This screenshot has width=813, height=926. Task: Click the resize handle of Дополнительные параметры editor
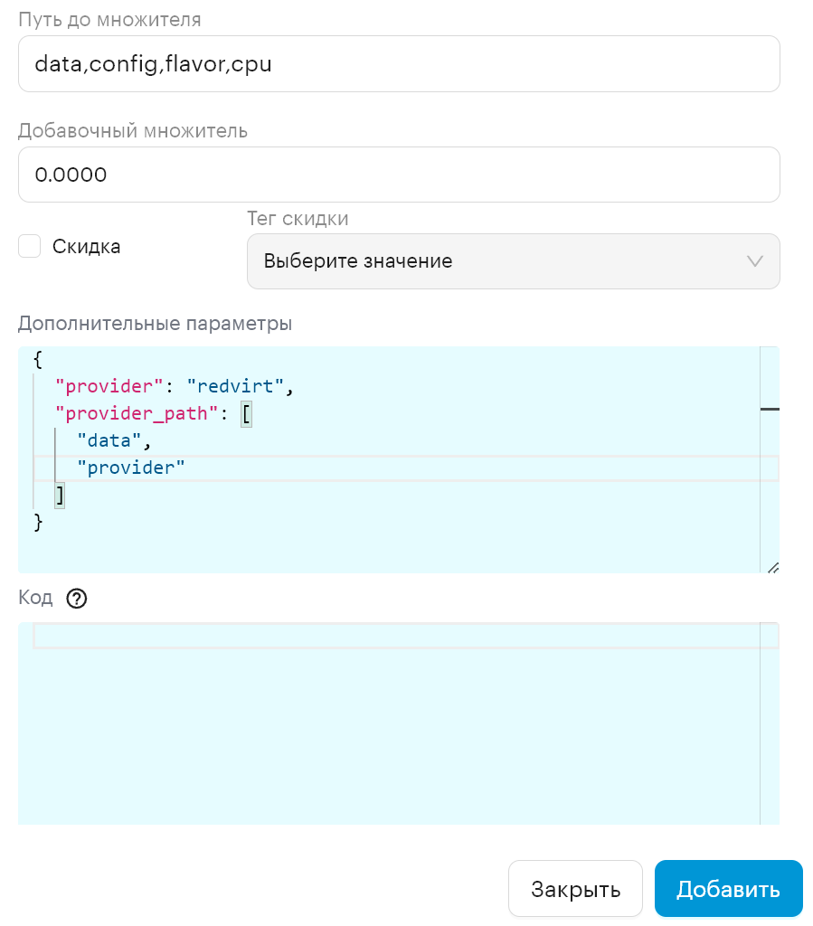click(x=773, y=568)
